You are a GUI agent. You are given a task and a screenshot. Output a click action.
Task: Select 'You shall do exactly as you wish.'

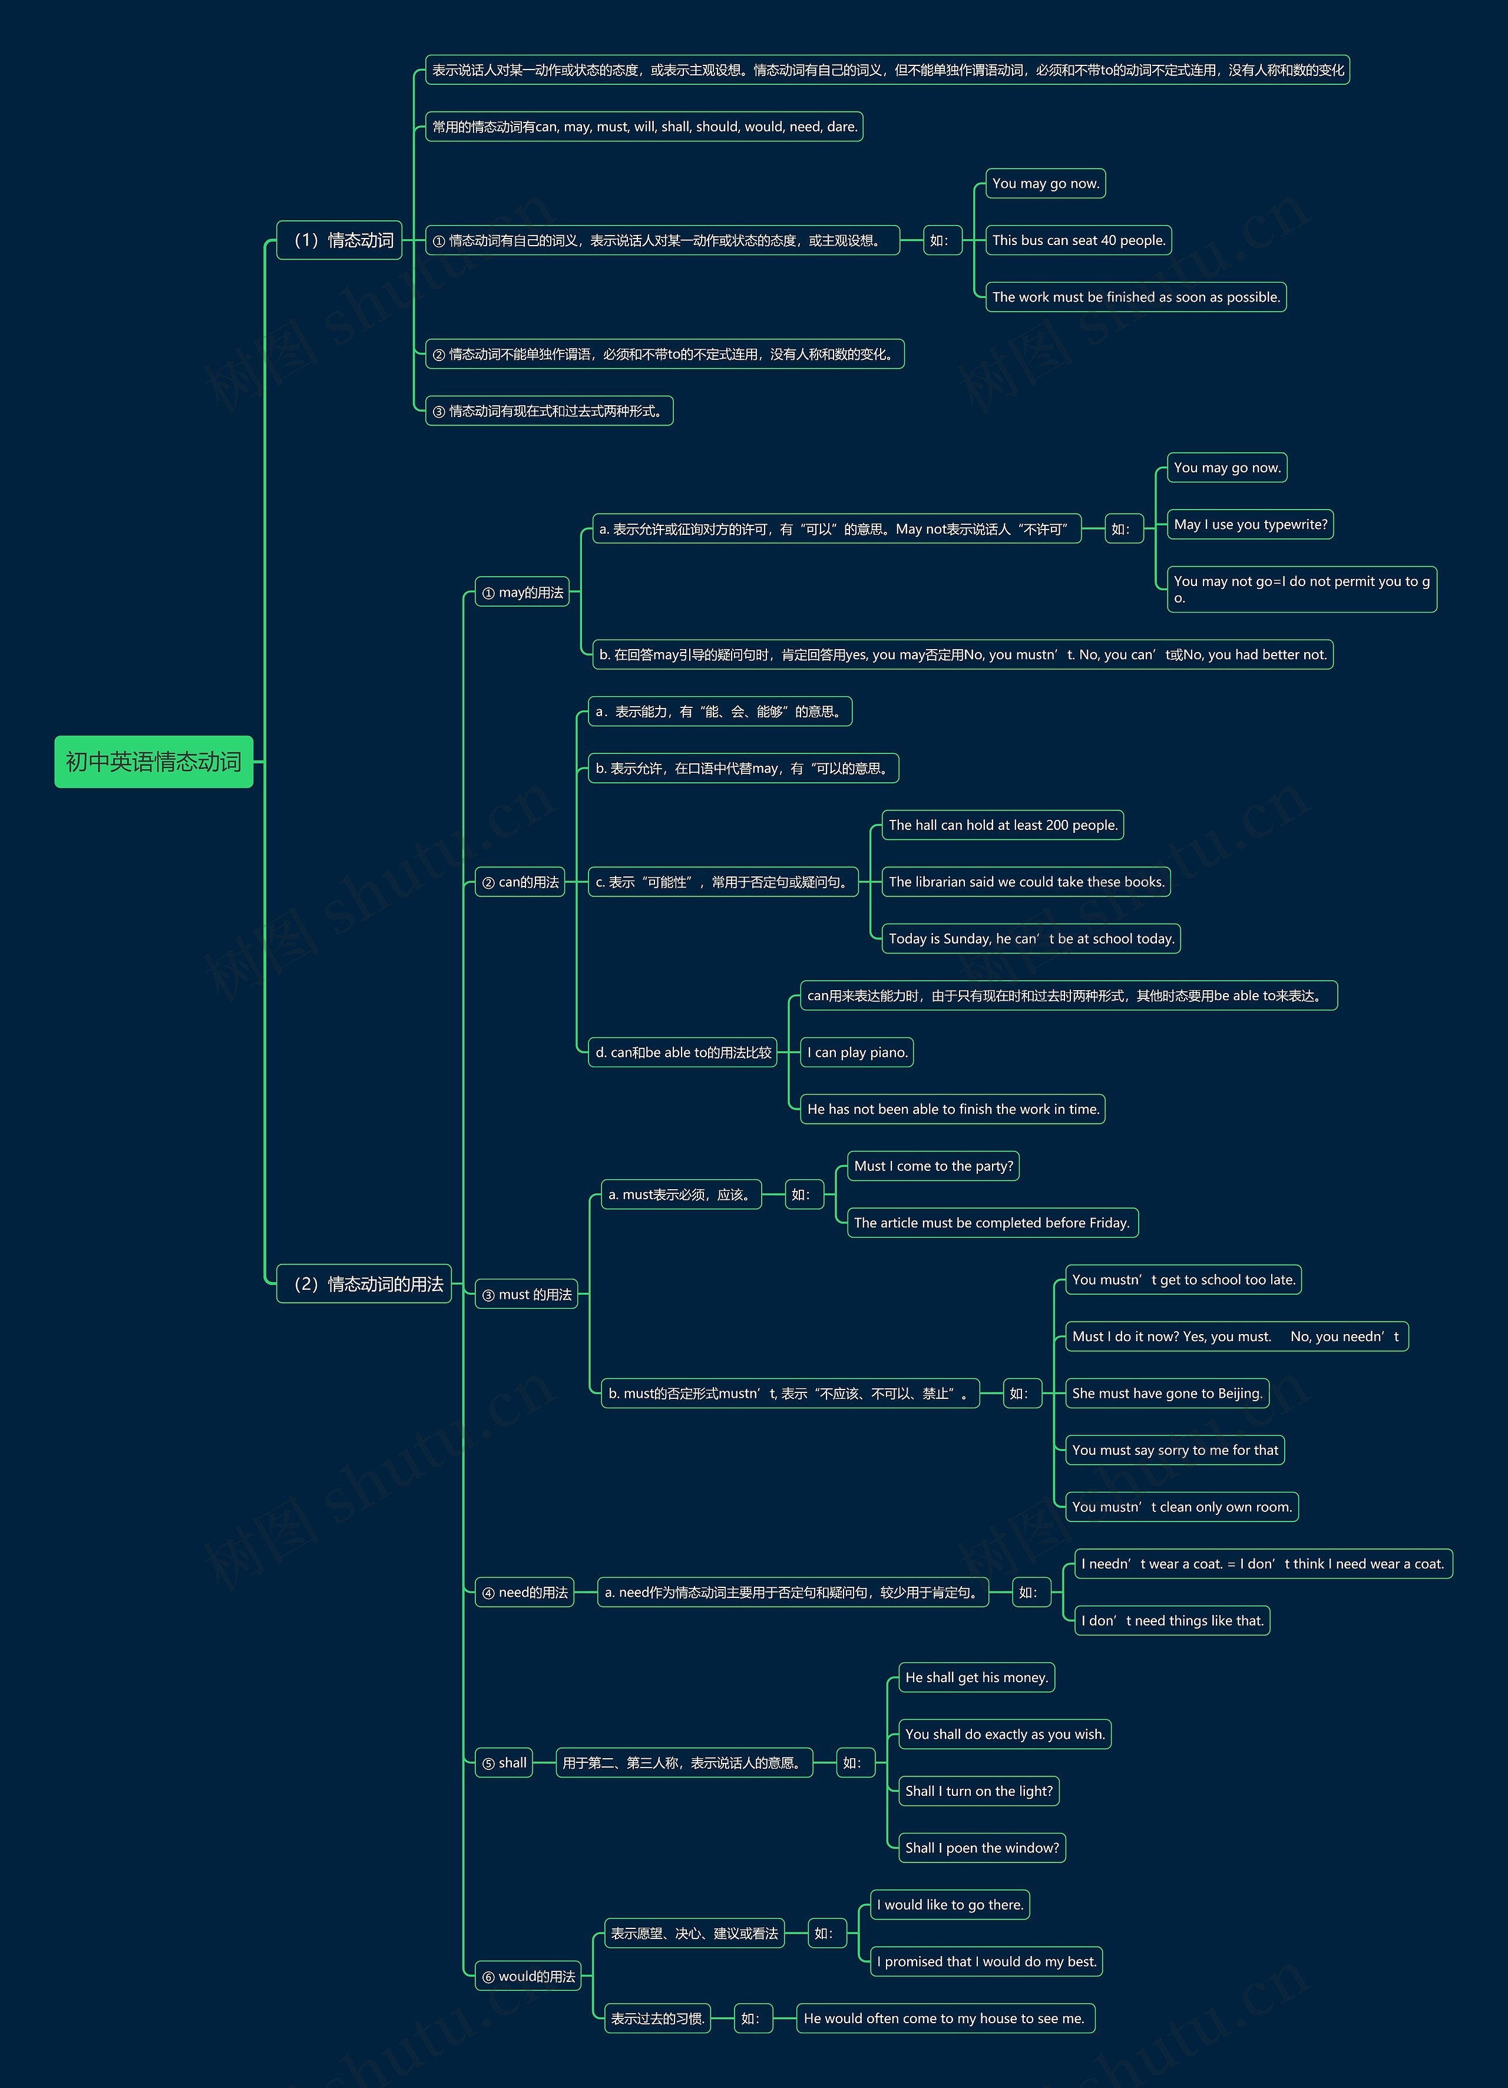pos(1004,1735)
